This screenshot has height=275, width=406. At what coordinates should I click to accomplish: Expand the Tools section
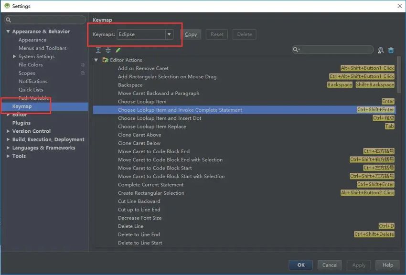coord(8,156)
